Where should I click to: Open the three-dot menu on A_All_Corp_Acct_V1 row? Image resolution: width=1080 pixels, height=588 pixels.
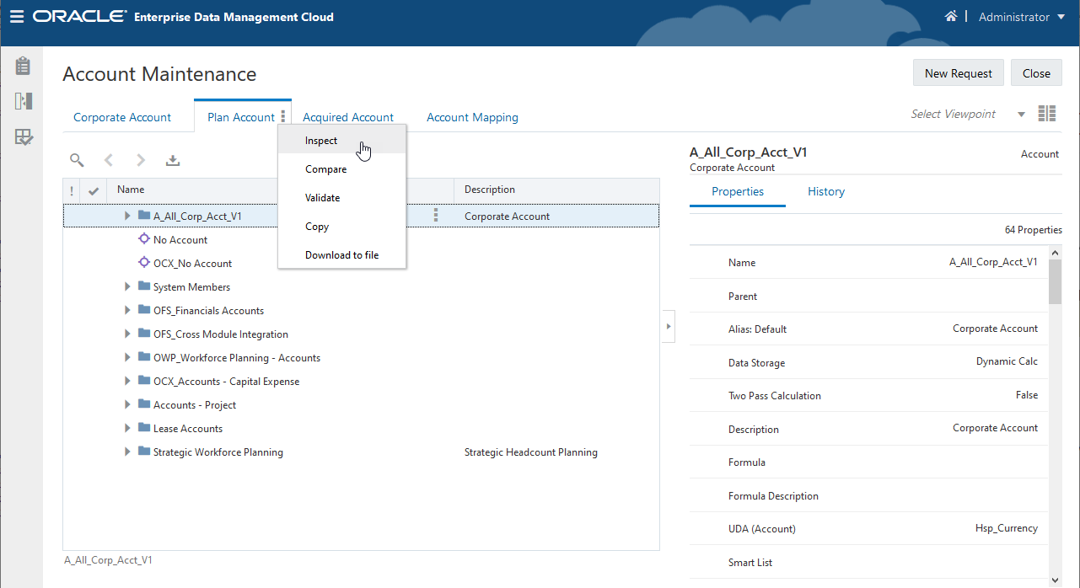[436, 215]
